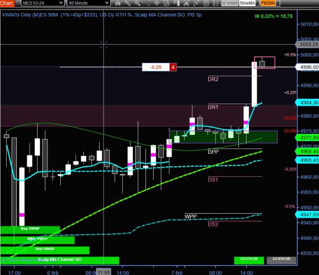Click the 7 feb date label

point(177,272)
